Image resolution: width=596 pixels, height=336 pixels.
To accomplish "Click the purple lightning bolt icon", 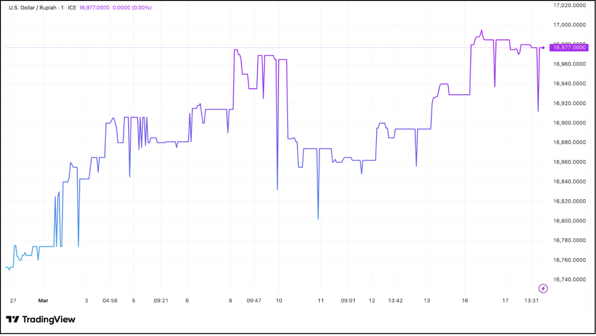I will click(543, 289).
